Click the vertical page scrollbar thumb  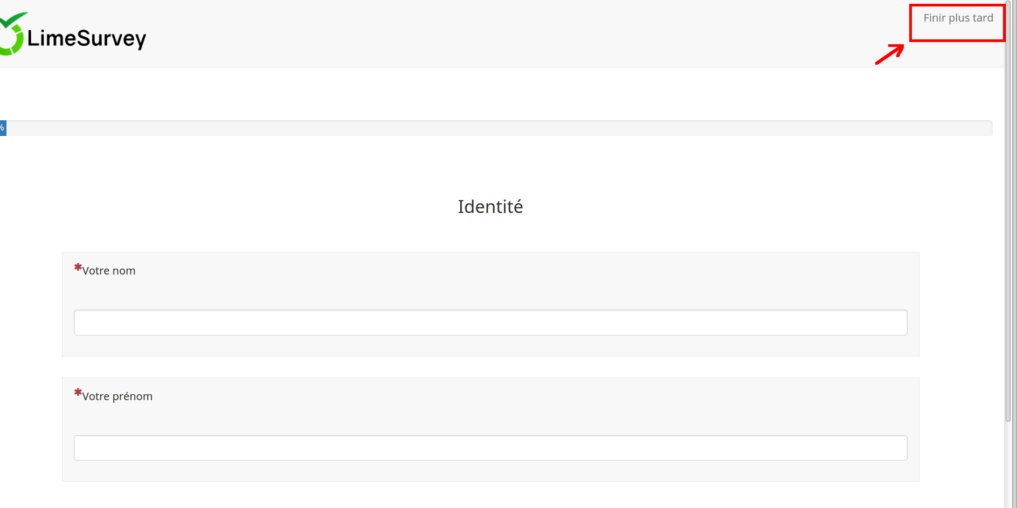point(1008,211)
